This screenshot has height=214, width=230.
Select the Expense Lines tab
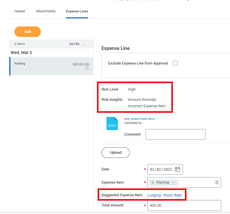click(x=77, y=11)
